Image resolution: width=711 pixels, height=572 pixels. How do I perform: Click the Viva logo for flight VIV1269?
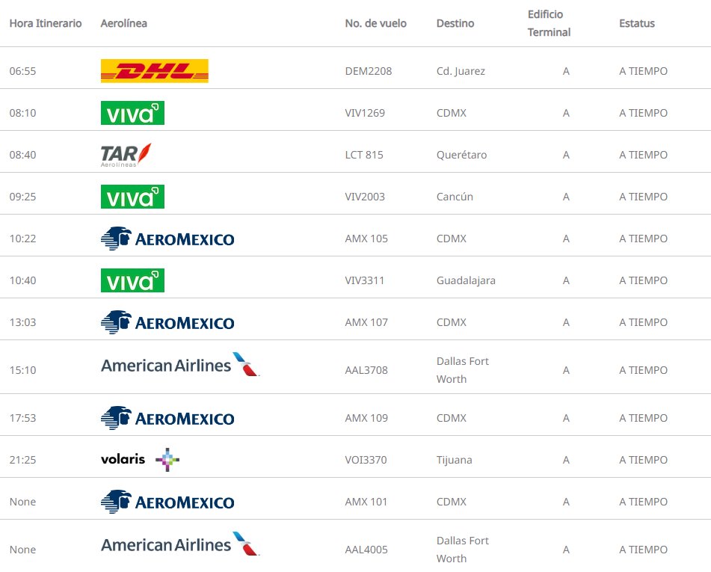132,113
